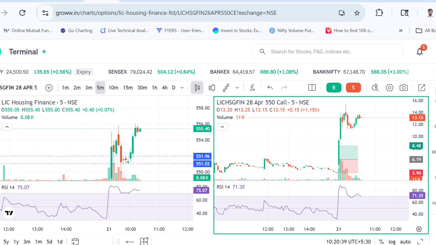This screenshot has height=245, width=436.
Task: Select the horizontal line drawing tool icon
Action: coord(130,242)
